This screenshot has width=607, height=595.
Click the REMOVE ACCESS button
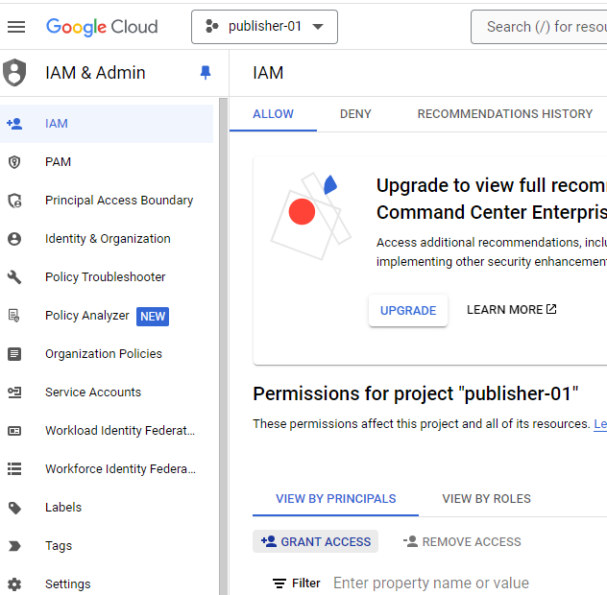pyautogui.click(x=462, y=541)
